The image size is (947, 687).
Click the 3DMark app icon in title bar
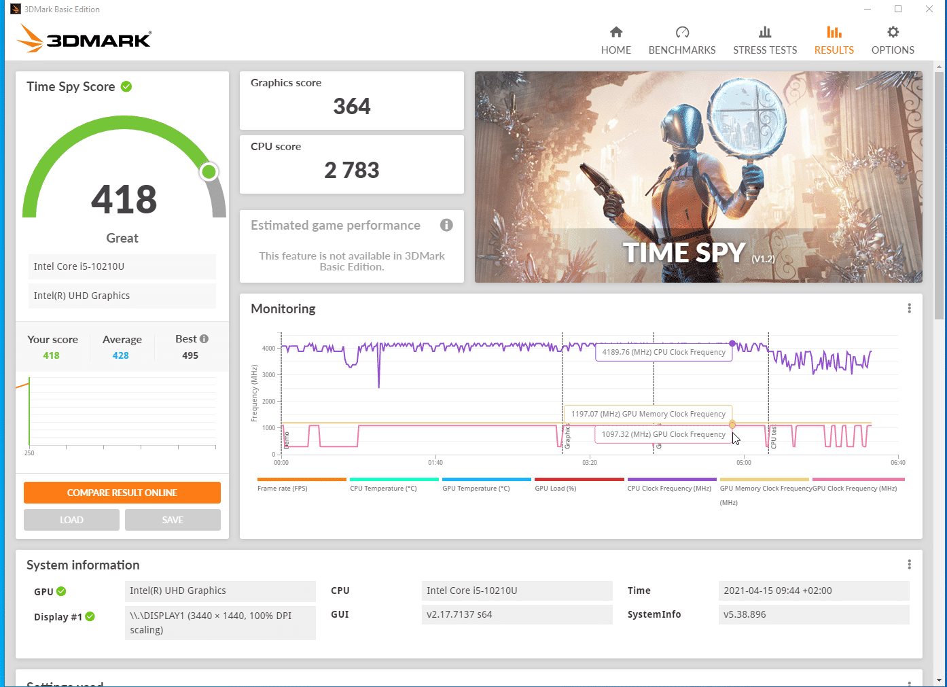click(x=15, y=9)
